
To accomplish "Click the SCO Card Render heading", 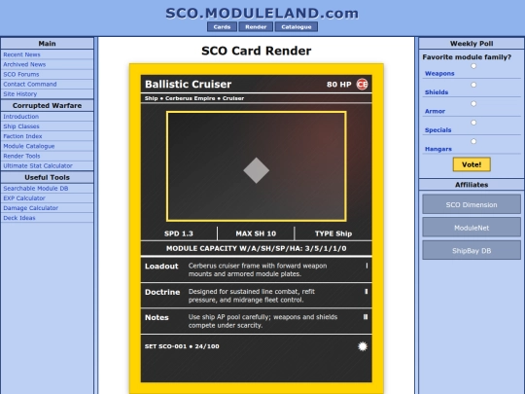I will point(256,51).
